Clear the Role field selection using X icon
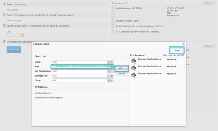The width and height of the screenshot is (218, 131). pos(109,66)
